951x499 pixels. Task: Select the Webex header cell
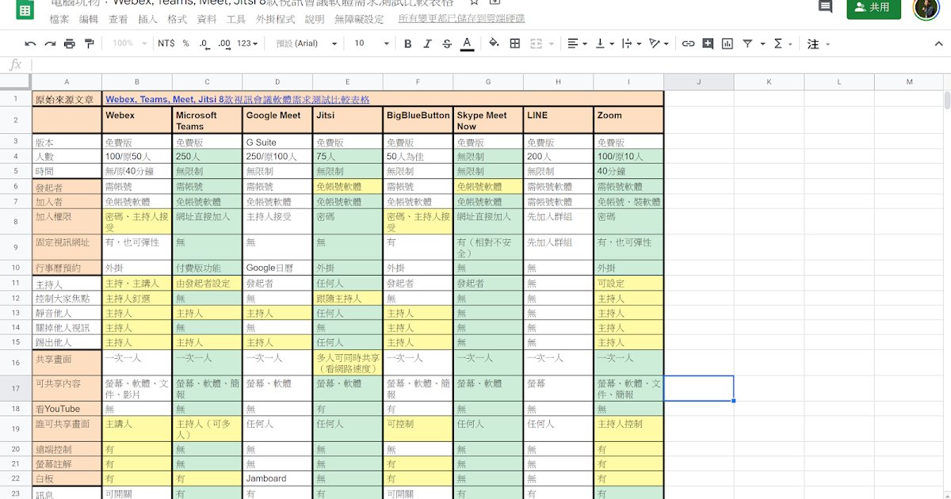(137, 120)
